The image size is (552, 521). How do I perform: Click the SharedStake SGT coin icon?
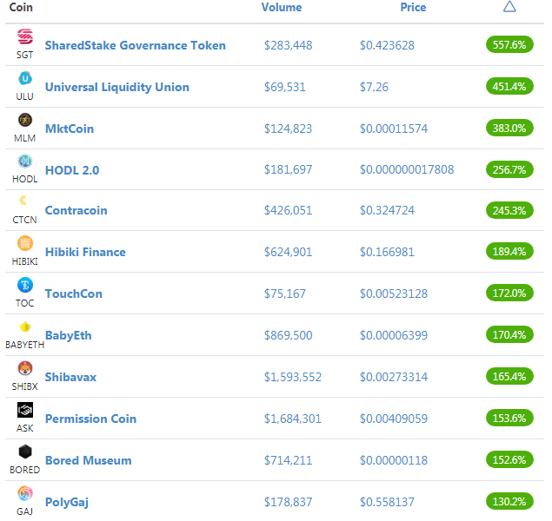25,36
